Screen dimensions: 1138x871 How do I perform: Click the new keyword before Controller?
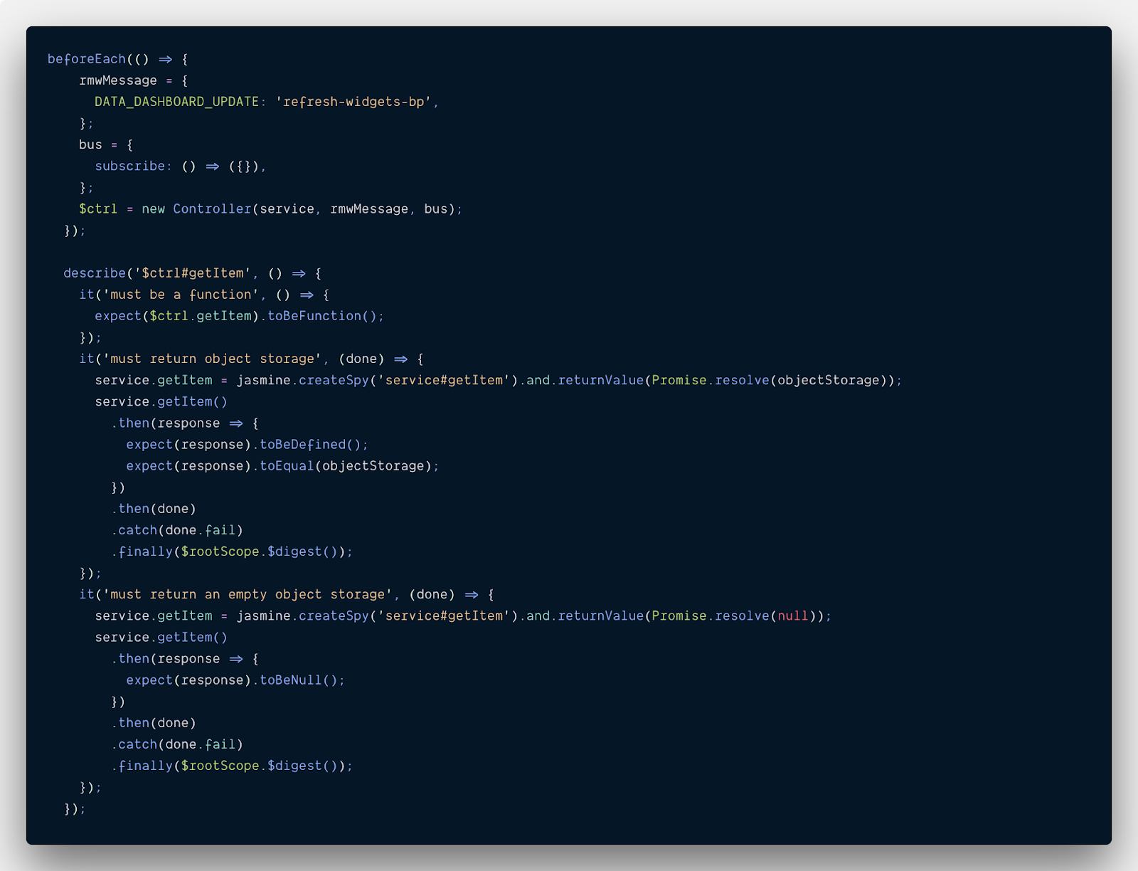pyautogui.click(x=153, y=208)
